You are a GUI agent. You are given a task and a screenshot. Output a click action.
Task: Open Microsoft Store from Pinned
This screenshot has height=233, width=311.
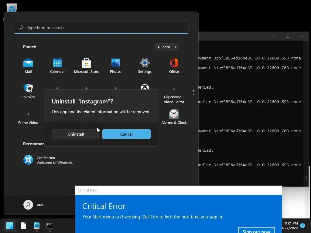tap(87, 66)
